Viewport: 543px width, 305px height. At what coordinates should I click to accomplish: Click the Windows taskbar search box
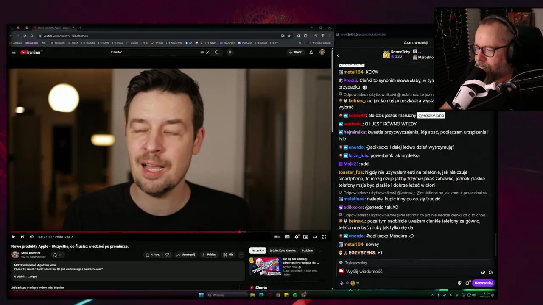pyautogui.click(x=227, y=295)
